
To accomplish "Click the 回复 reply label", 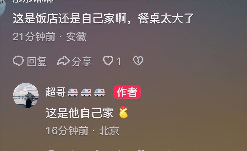I will [x=37, y=61].
